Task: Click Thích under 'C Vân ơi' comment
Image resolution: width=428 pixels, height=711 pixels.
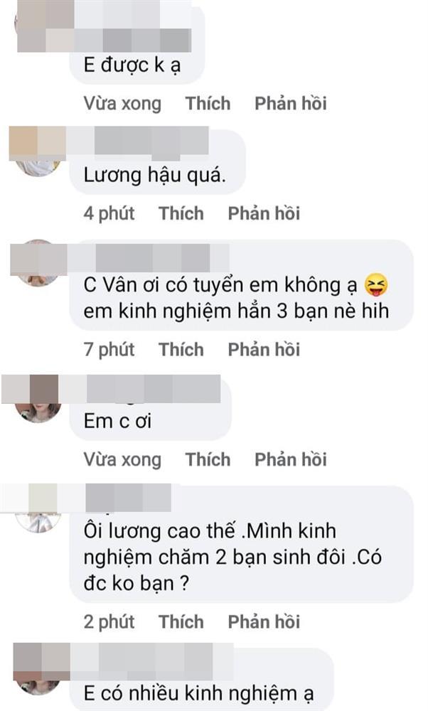Action: tap(181, 350)
